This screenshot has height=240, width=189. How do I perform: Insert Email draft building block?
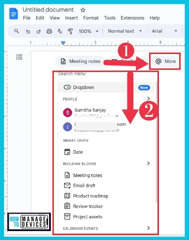(x=106, y=186)
